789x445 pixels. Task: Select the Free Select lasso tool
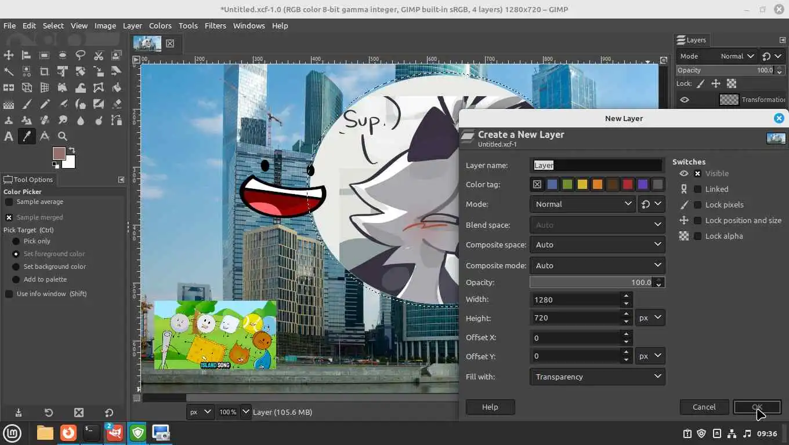click(x=80, y=55)
